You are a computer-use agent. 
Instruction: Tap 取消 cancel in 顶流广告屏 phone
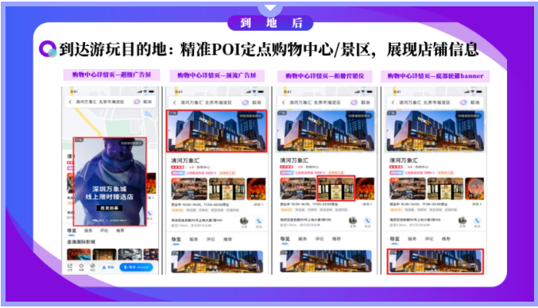tap(257, 102)
